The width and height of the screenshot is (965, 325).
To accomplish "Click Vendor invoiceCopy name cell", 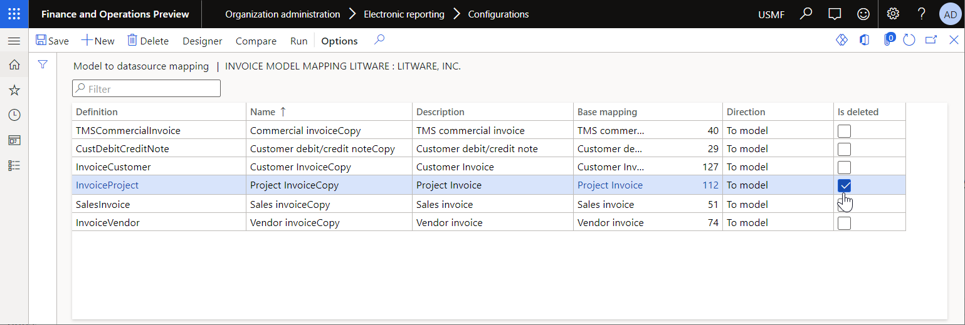I will [x=329, y=222].
